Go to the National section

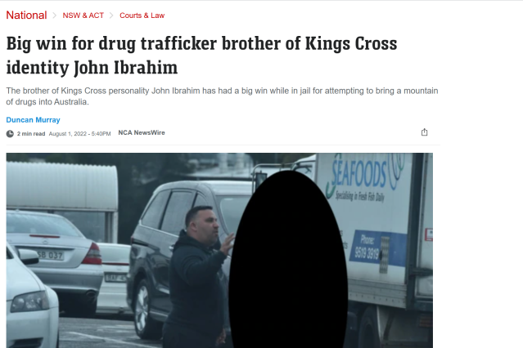(26, 15)
